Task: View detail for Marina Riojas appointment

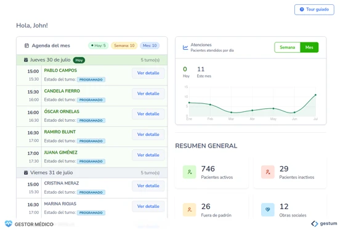Action: coord(148,206)
